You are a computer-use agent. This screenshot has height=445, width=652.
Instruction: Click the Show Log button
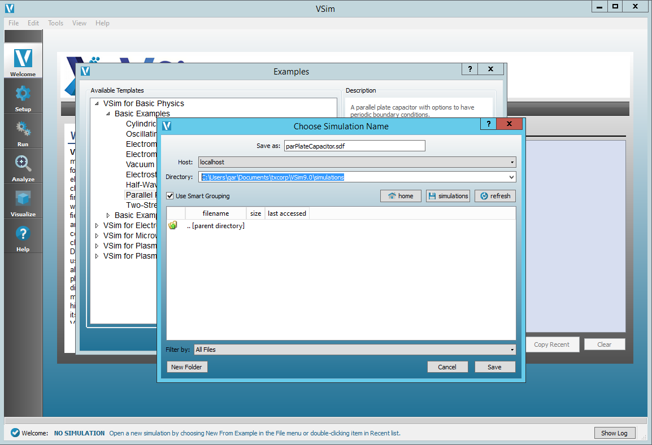[615, 433]
